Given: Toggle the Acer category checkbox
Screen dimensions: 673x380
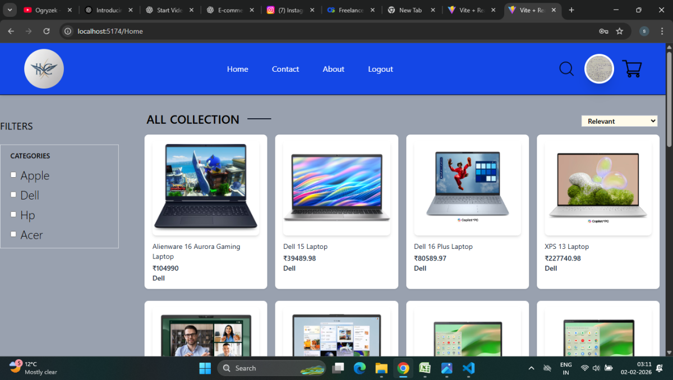Looking at the screenshot, I should click(x=13, y=234).
